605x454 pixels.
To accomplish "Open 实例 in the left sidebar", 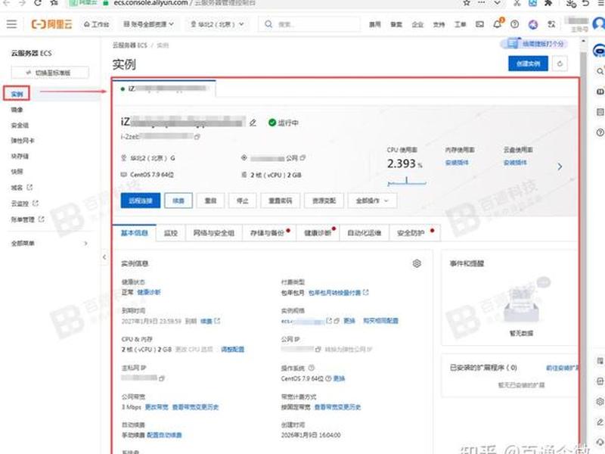I will click(17, 94).
